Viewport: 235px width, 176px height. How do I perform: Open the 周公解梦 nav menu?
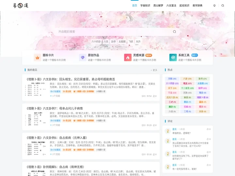click(x=158, y=6)
